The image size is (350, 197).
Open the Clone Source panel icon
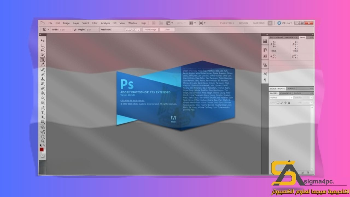point(265,65)
